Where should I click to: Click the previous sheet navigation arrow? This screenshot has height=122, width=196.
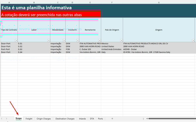(x=2, y=119)
